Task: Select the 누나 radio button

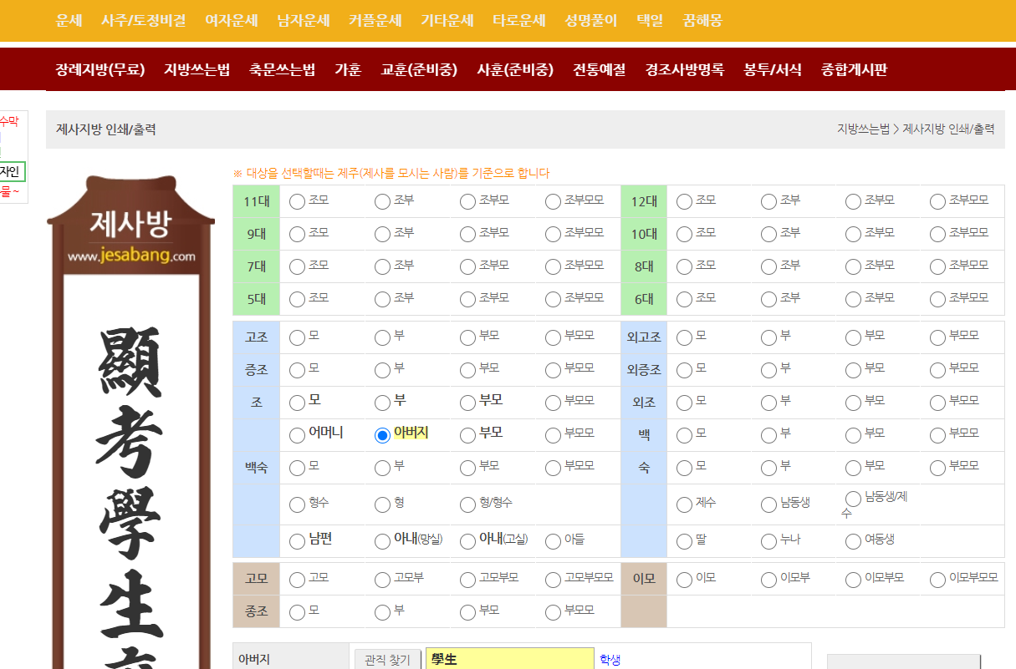Action: click(x=769, y=541)
